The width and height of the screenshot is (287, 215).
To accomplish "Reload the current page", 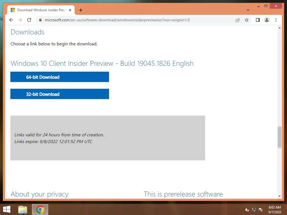I will point(29,20).
